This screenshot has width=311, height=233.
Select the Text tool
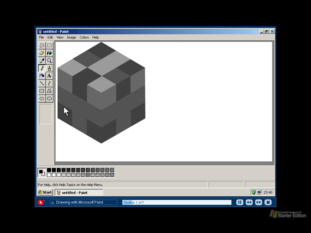pyautogui.click(x=49, y=76)
